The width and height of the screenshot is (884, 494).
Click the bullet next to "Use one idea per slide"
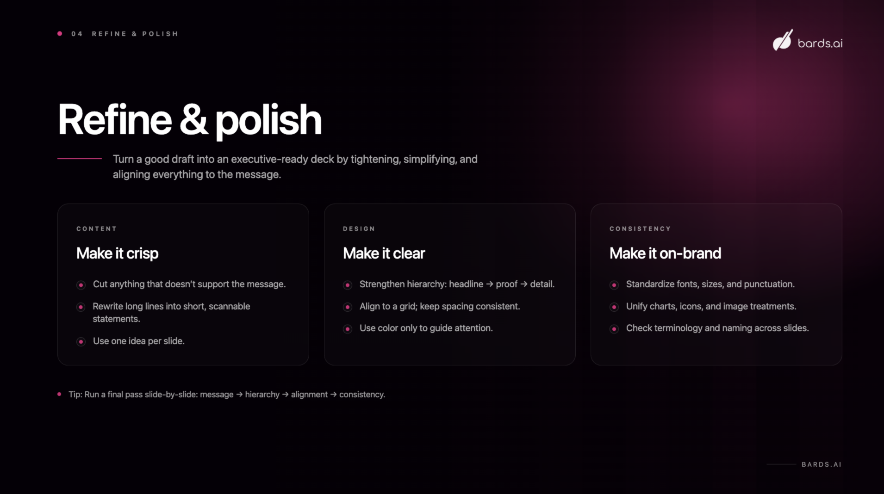pos(81,342)
